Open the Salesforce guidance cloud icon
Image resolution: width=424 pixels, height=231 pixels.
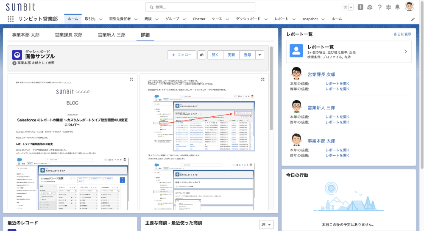(x=370, y=7)
